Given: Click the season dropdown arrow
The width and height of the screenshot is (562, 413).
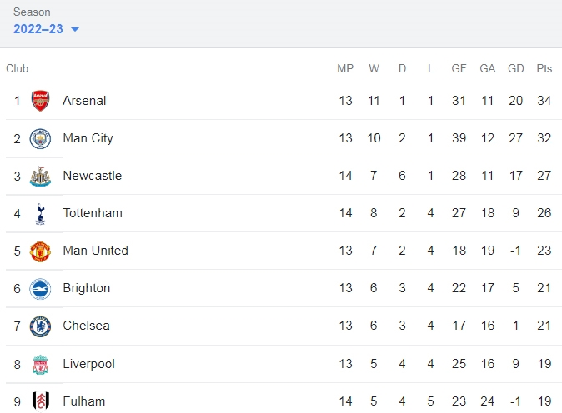Looking at the screenshot, I should 75,29.
